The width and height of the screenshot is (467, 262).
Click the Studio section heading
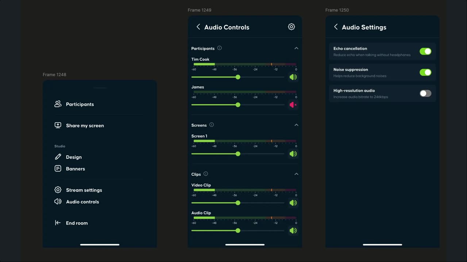[60, 146]
